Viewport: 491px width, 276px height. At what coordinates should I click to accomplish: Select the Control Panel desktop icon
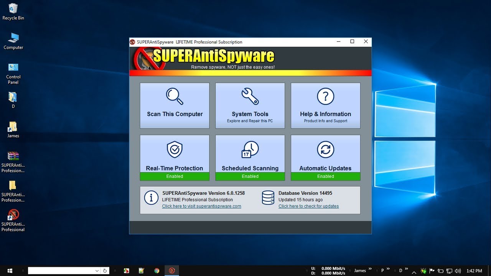coord(13,73)
